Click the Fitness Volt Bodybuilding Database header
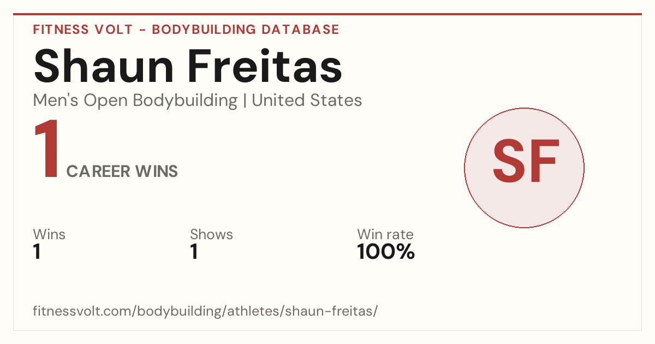655x344 pixels. (186, 29)
